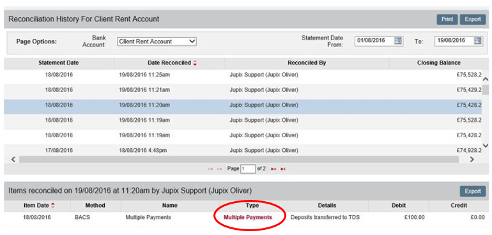The image size is (492, 235).
Task: Click the £75,429.2 closing balance cell
Action: pos(469,90)
